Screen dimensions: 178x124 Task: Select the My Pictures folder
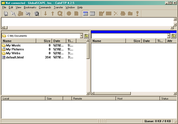coord(15,49)
